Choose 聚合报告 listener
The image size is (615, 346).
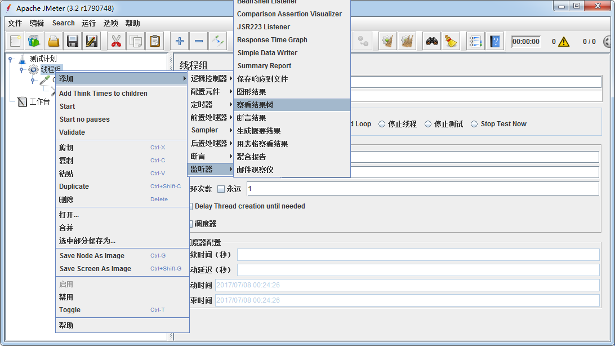coord(292,157)
